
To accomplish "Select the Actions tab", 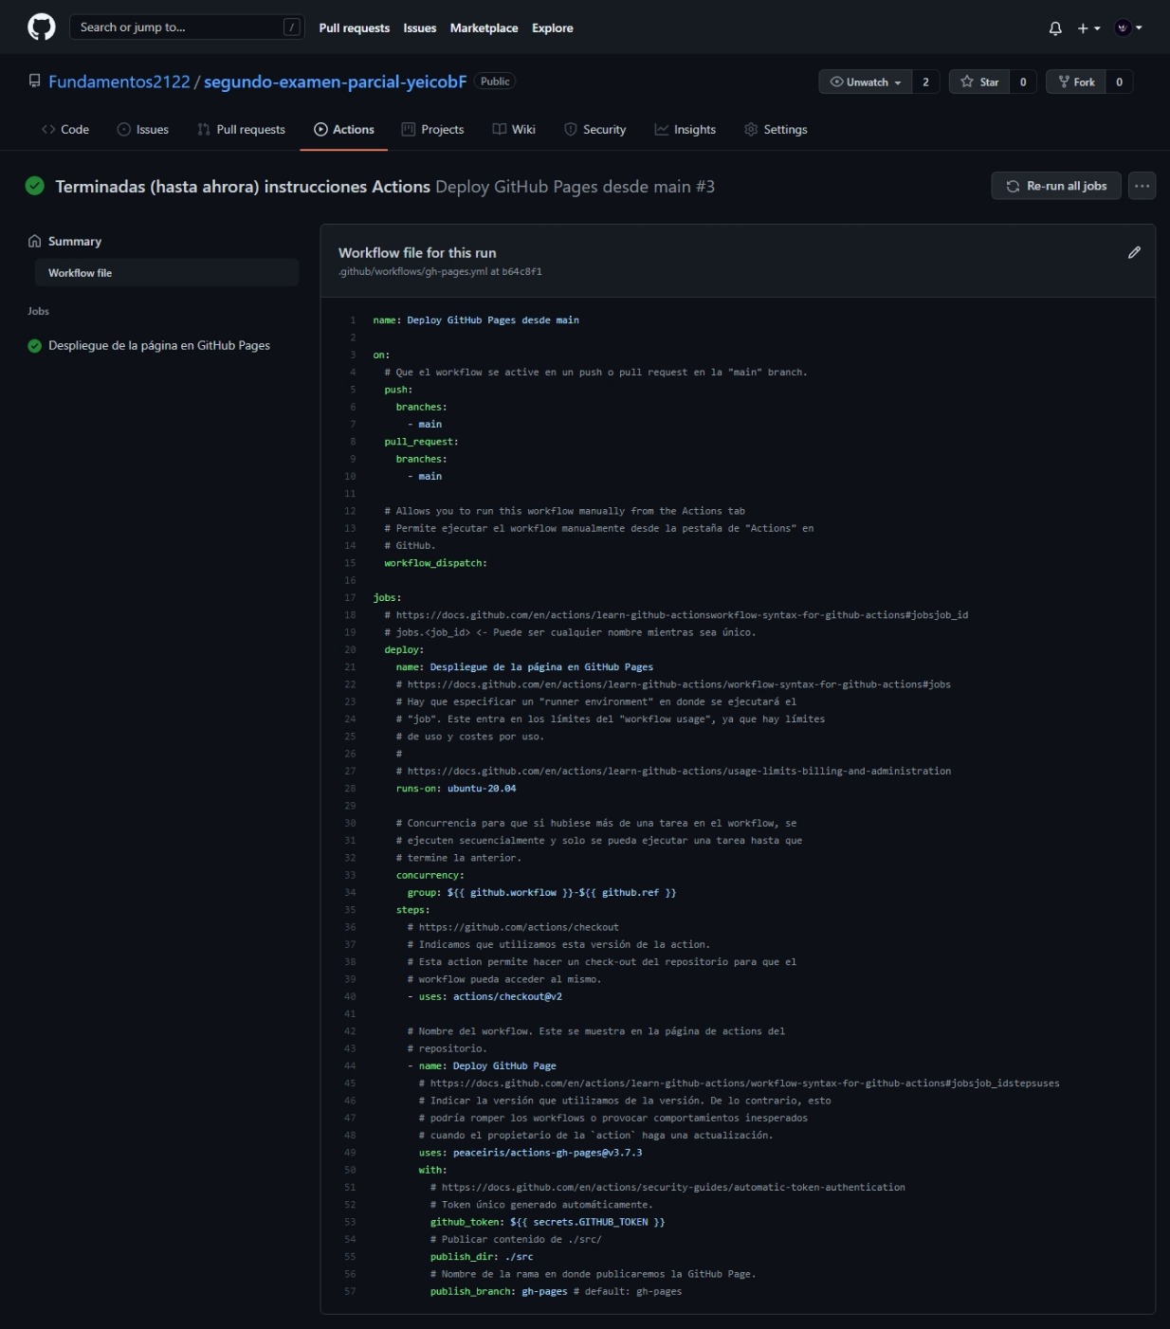I will point(344,130).
